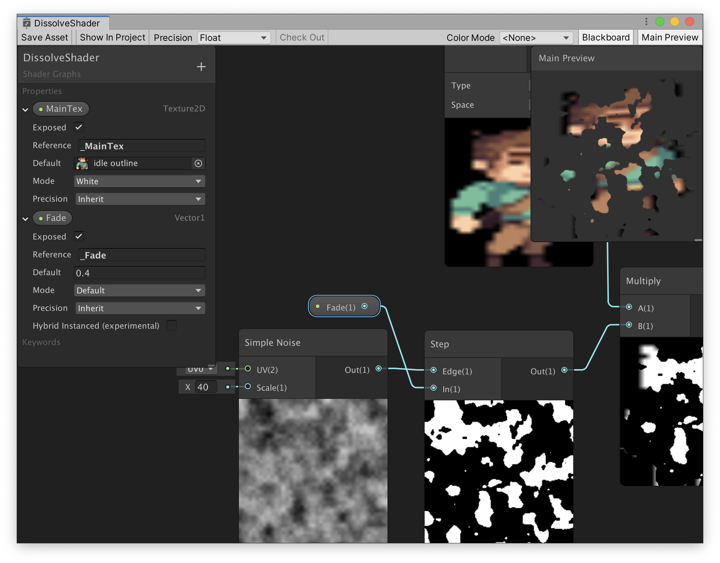
Task: Click the Save Asset button
Action: coord(45,38)
